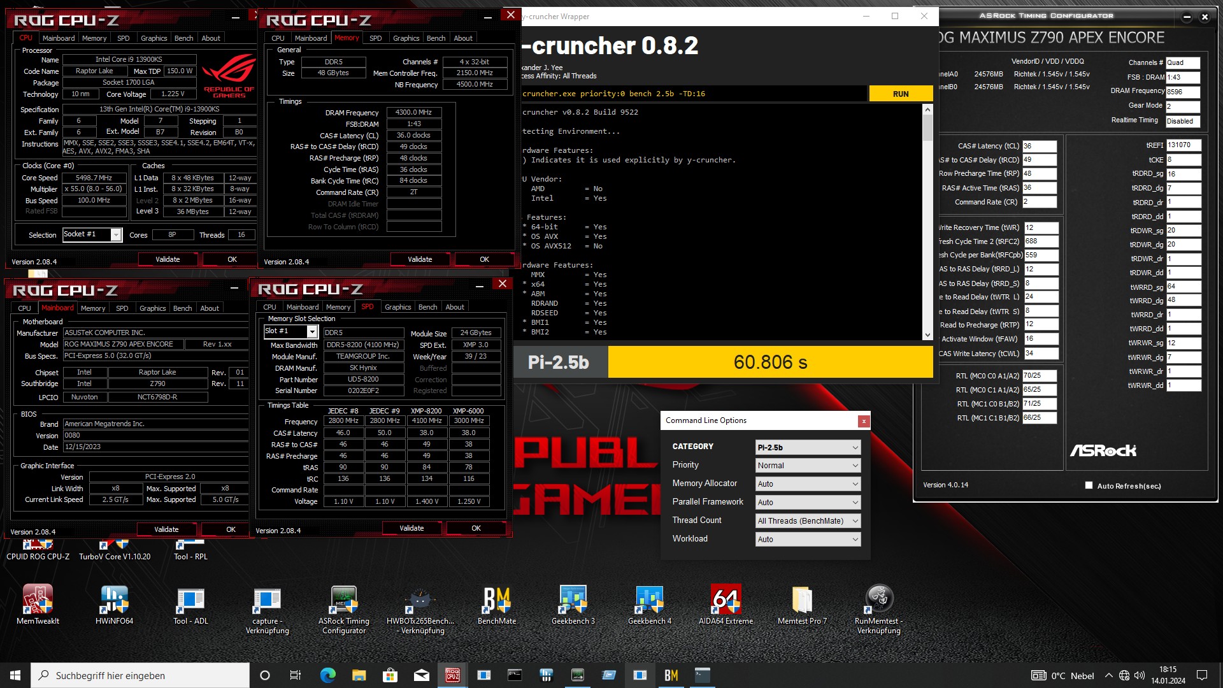Open the Priority Normal dropdown

(808, 466)
